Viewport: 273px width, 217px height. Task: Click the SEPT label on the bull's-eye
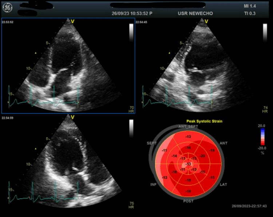152,143
